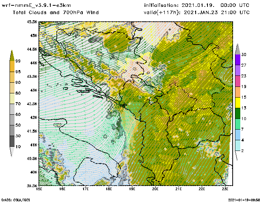Click the cloud legend value label '10'
The width and height of the screenshot is (267, 202).
click(18, 147)
